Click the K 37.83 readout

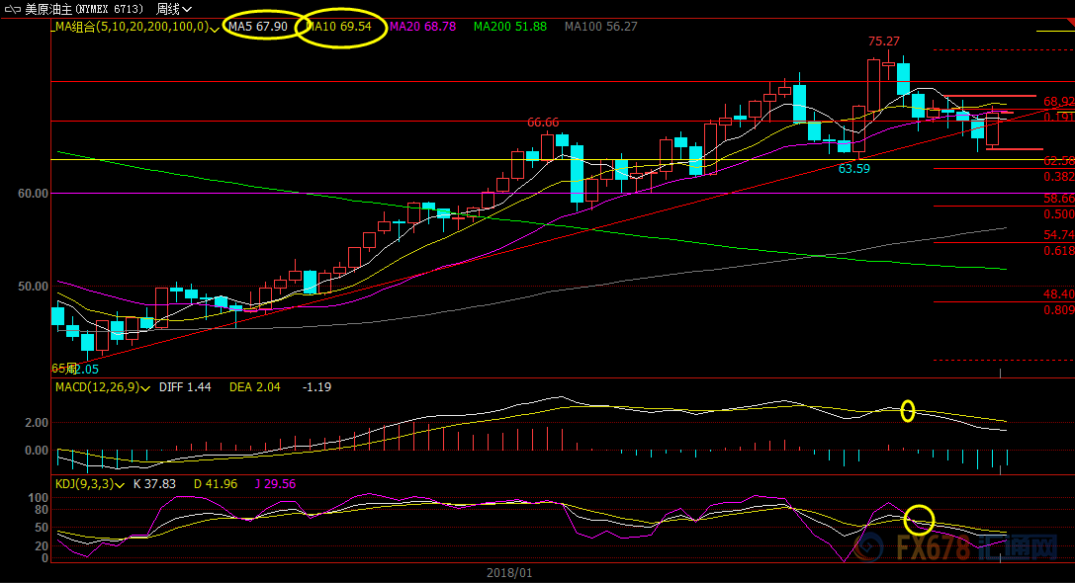pos(154,483)
